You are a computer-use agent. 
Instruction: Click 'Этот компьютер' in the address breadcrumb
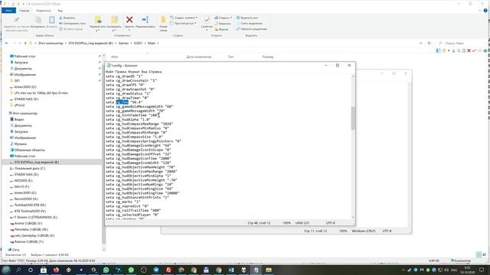point(51,43)
